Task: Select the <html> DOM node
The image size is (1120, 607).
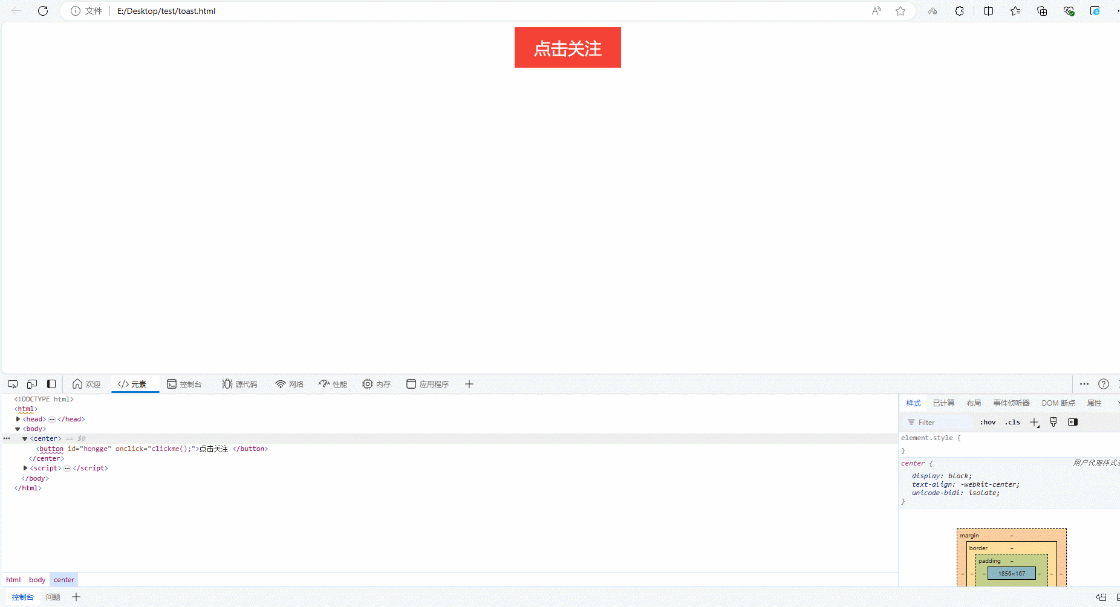Action: [x=26, y=409]
